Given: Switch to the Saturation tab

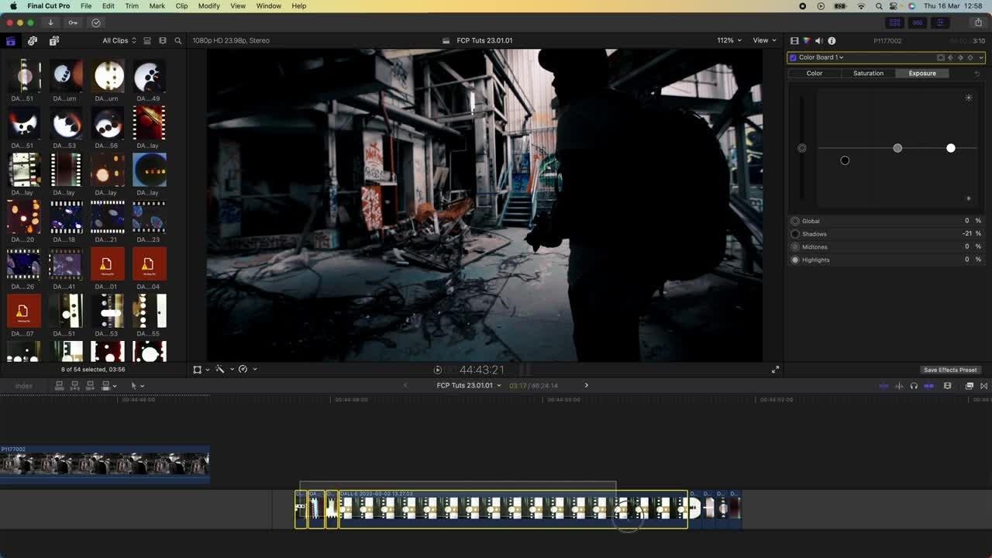Looking at the screenshot, I should click(x=868, y=73).
